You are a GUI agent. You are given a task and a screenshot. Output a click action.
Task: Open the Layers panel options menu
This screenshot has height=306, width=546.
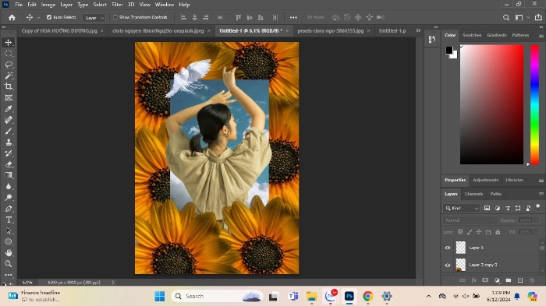(541, 194)
